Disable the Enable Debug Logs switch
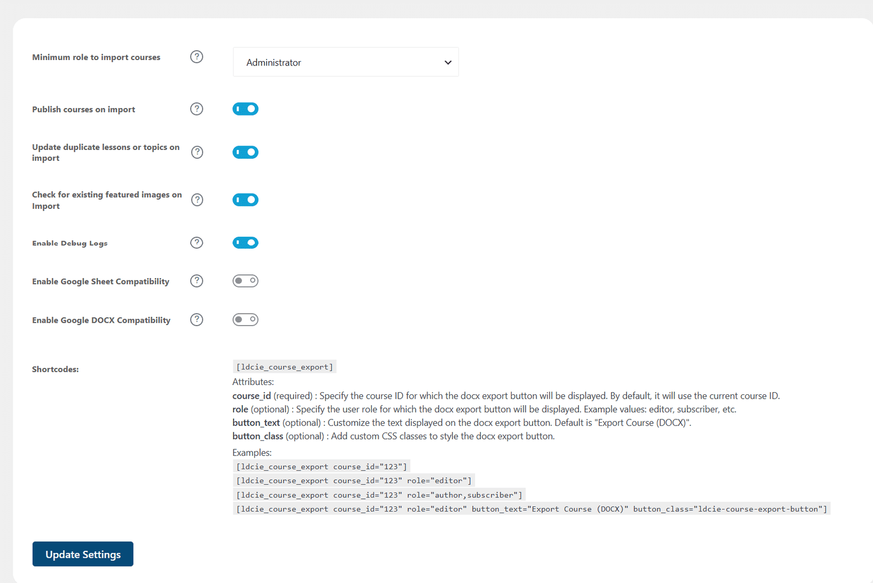Screen dimensions: 873x583 (x=246, y=243)
